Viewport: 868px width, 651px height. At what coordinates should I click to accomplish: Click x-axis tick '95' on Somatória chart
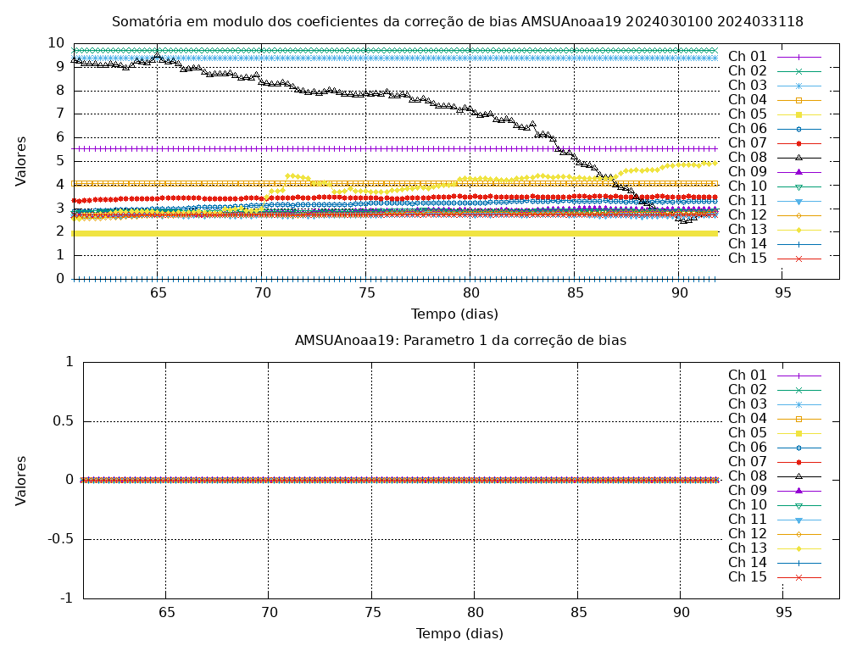tap(782, 292)
